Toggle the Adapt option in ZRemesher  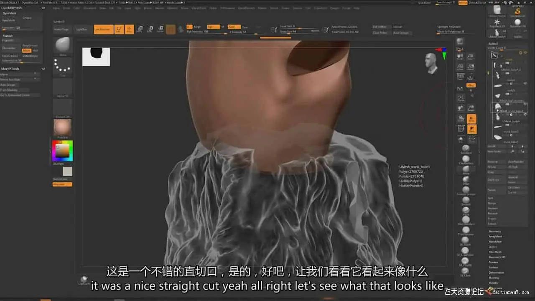[26, 51]
